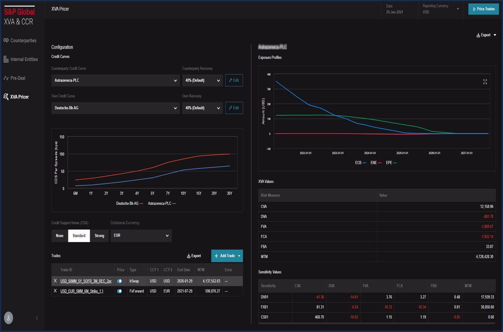Click the end date 2026-01-29
Viewport: 503px width, 332px height.
tap(184, 281)
